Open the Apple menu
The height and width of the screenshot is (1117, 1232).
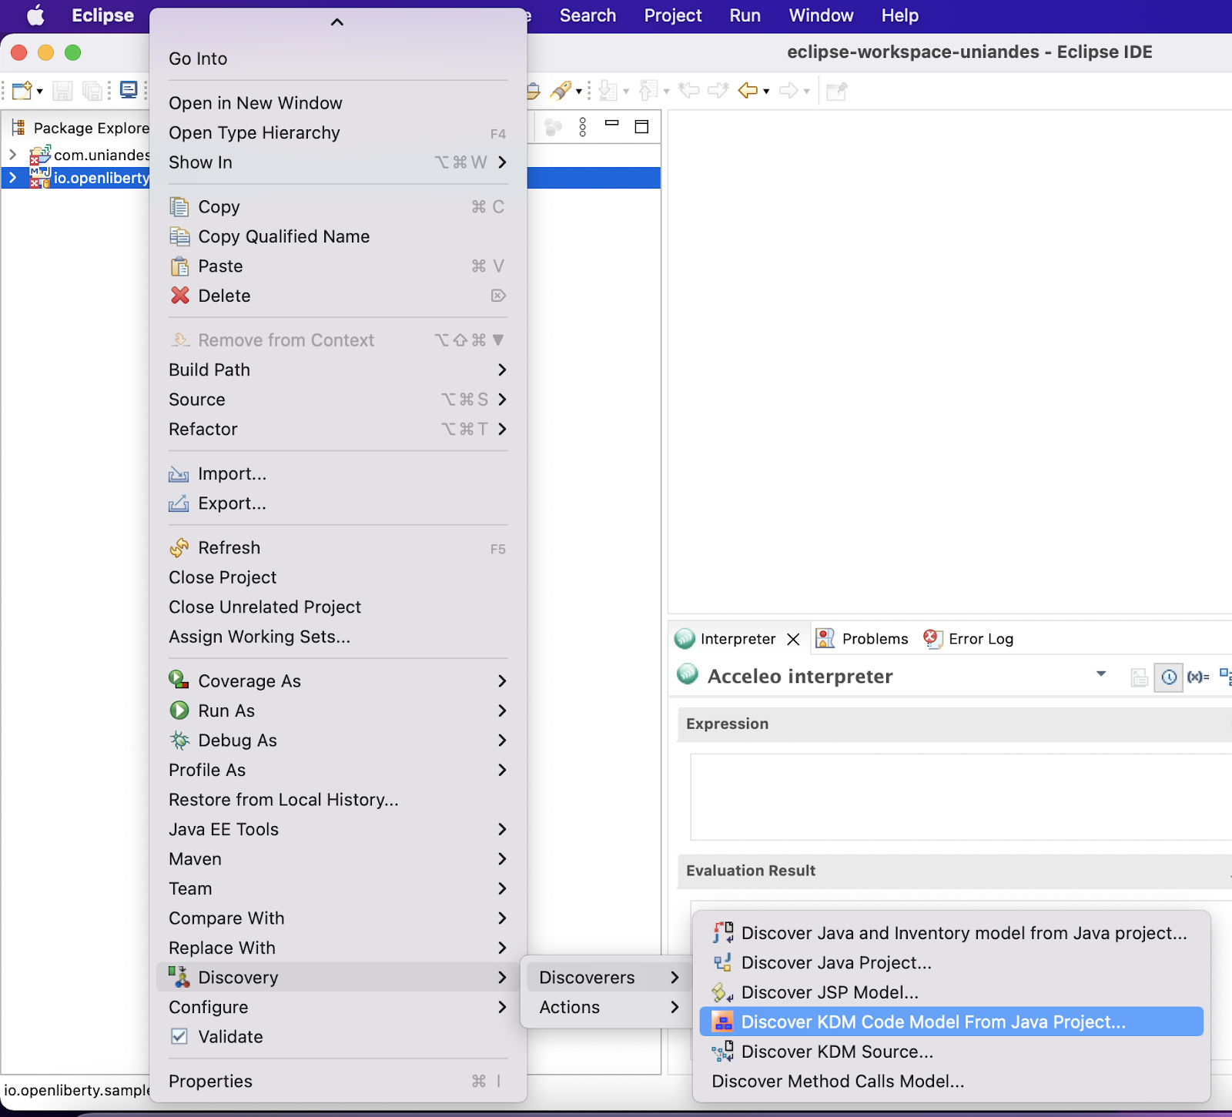[x=35, y=15]
